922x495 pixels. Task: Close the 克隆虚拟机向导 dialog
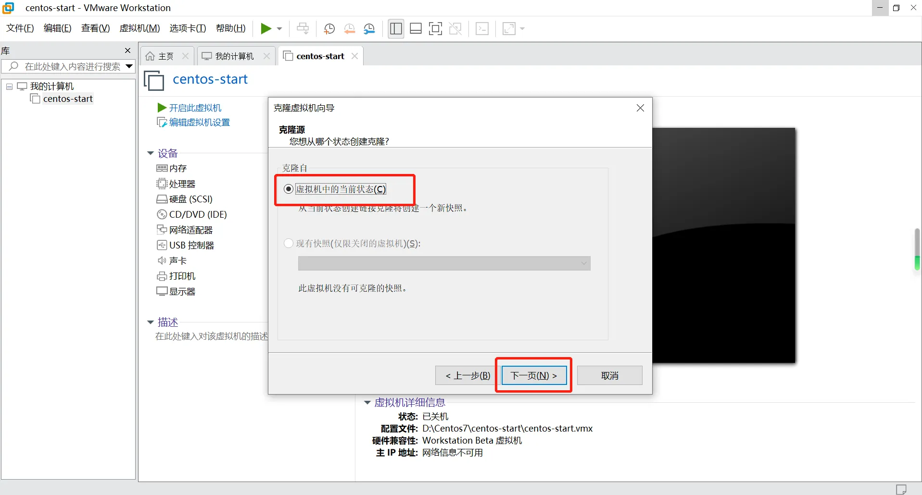[640, 108]
